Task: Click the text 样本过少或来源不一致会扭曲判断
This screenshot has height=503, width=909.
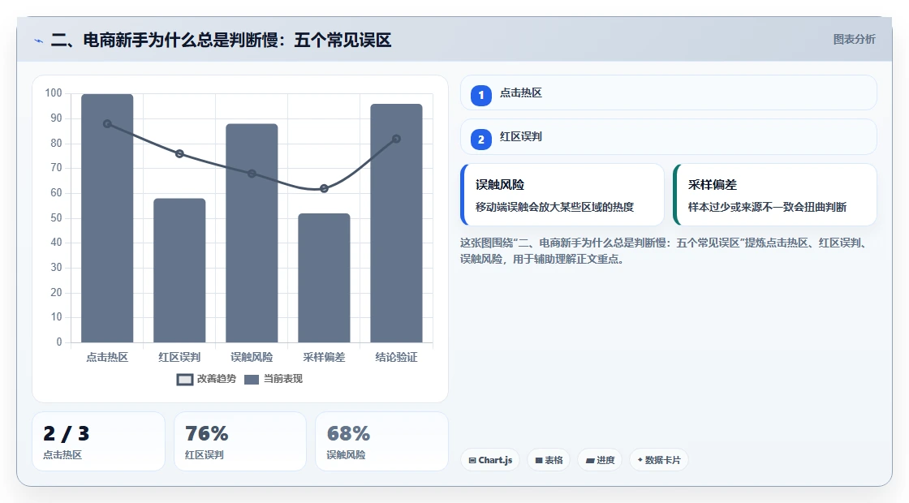Action: (767, 207)
